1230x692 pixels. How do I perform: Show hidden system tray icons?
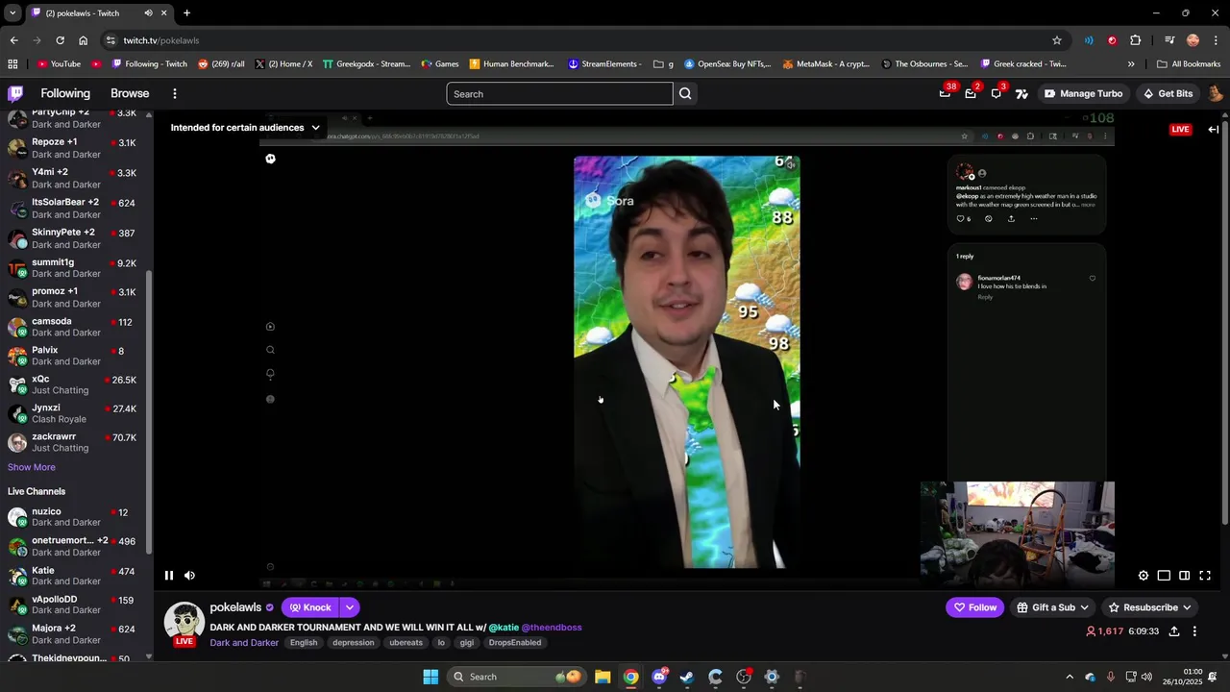pos(1070,677)
